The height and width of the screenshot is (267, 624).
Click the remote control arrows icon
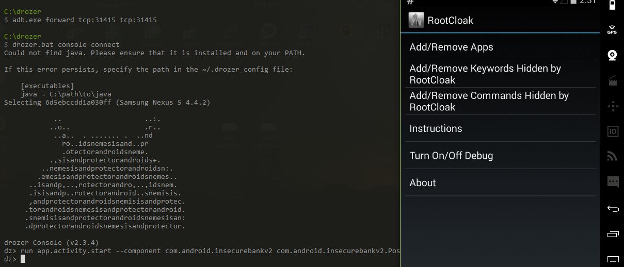coord(613,106)
